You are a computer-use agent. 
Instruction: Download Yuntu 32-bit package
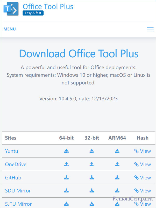point(92,151)
